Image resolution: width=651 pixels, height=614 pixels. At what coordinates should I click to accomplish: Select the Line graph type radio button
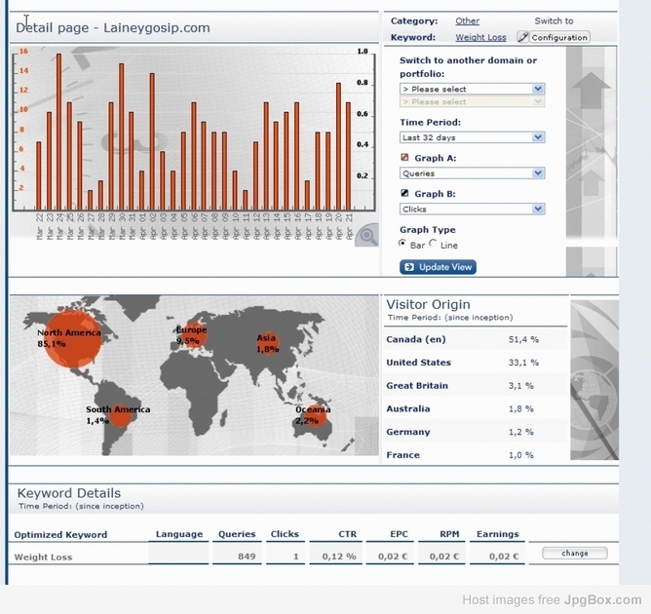(434, 244)
